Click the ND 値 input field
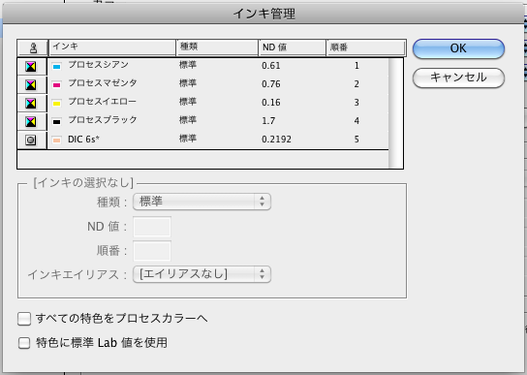 tap(152, 227)
